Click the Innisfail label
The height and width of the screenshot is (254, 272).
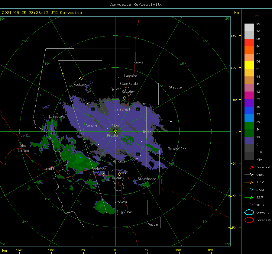[x=122, y=109]
